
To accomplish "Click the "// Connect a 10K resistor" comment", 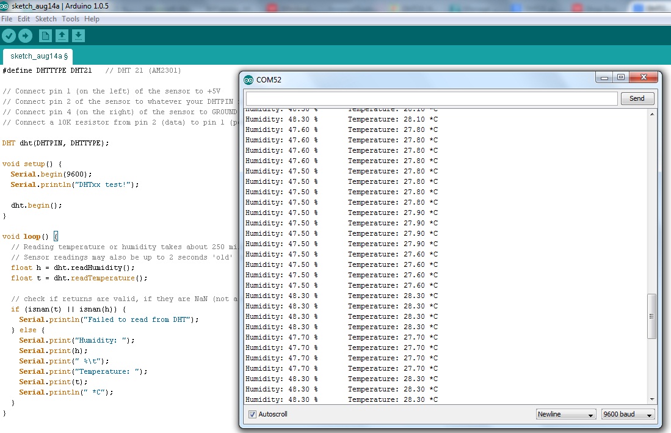I will 120,122.
